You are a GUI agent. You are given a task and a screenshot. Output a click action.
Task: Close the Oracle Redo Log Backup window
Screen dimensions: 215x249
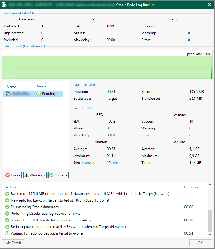210,5
